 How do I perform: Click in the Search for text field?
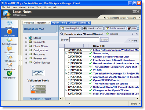84,40
